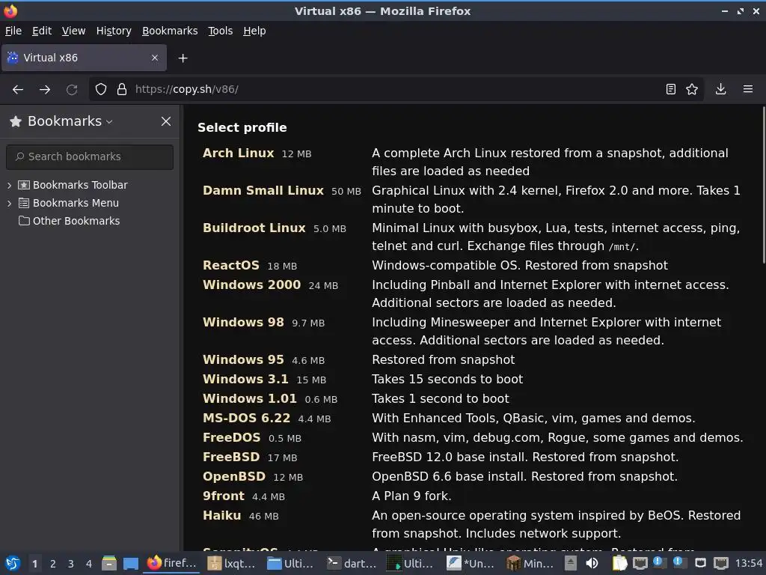Launch the Arch Linux profile
This screenshot has height=575, width=766.
click(239, 153)
